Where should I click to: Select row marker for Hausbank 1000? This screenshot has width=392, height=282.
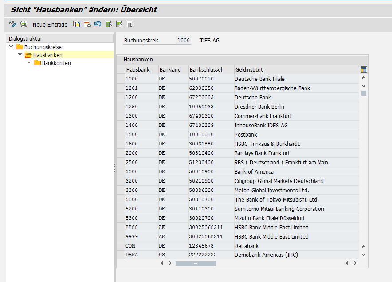(121, 79)
